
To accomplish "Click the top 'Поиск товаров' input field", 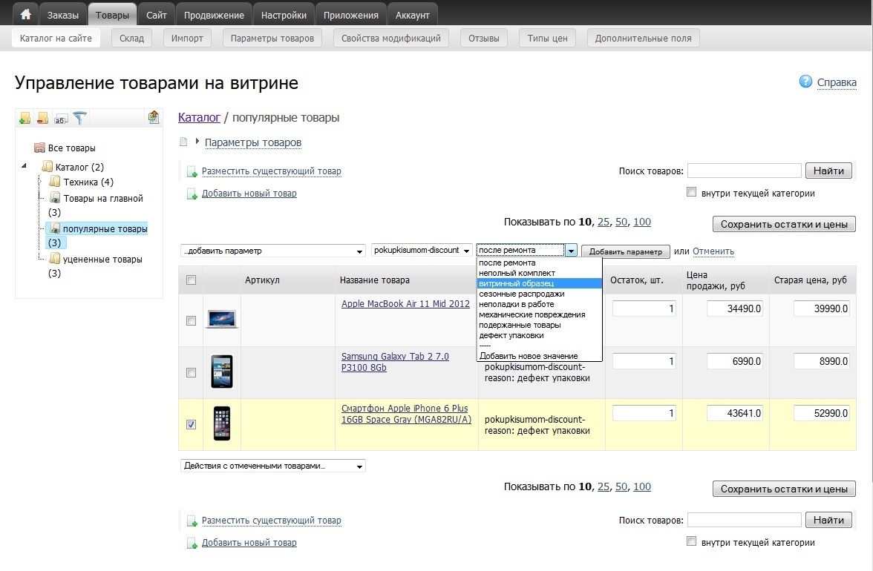I will [745, 171].
